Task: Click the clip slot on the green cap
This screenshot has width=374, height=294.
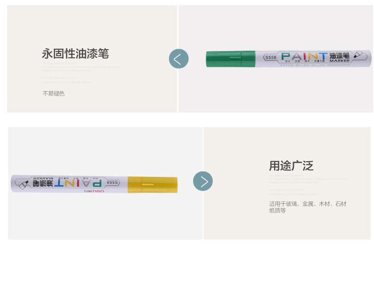Action: click(235, 57)
